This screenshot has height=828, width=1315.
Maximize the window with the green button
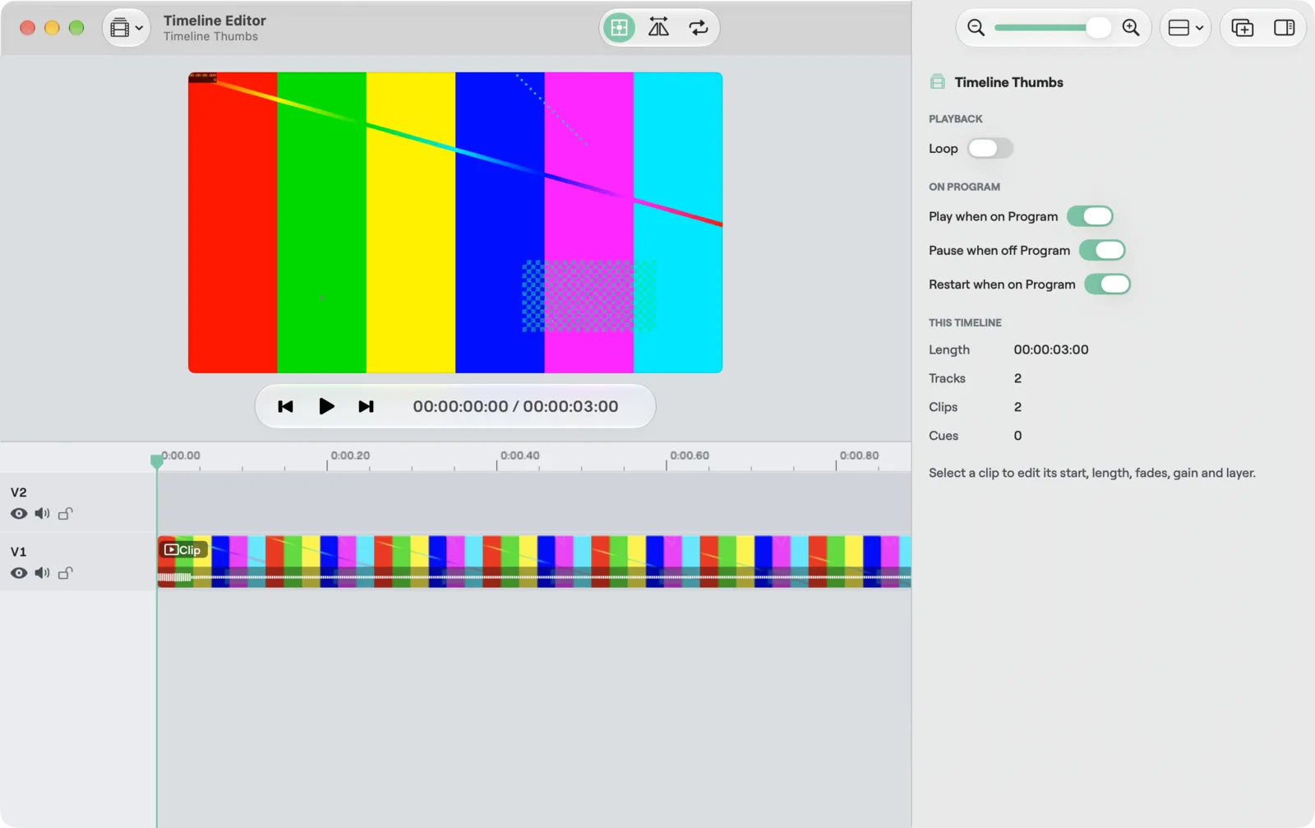click(x=76, y=28)
